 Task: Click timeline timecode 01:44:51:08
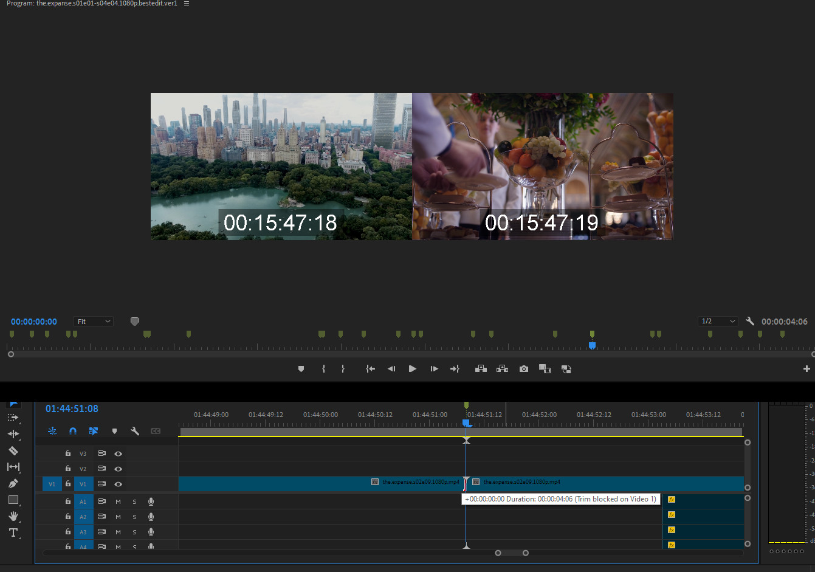click(72, 409)
